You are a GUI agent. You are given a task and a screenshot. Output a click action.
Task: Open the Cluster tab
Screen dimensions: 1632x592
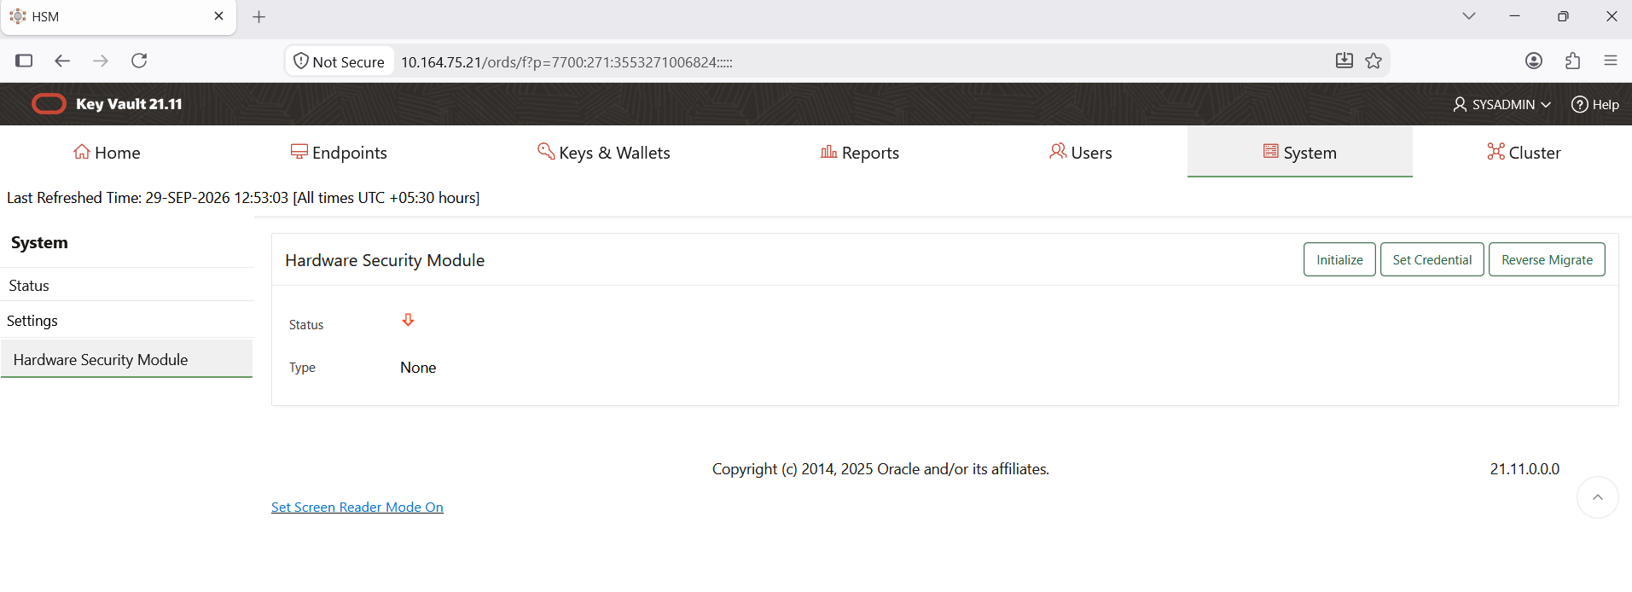[1524, 153]
